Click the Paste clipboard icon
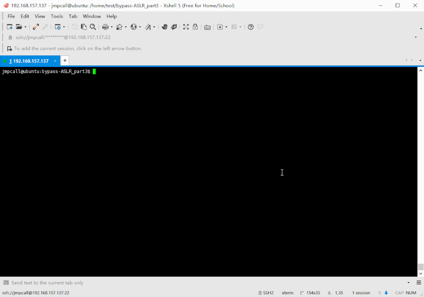 click(84, 27)
